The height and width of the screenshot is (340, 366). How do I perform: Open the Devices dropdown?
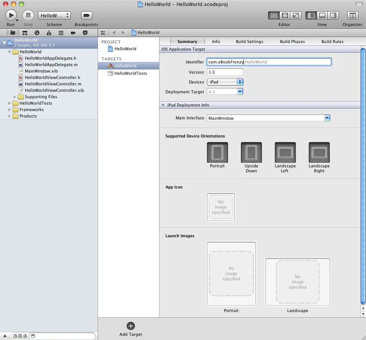(225, 82)
